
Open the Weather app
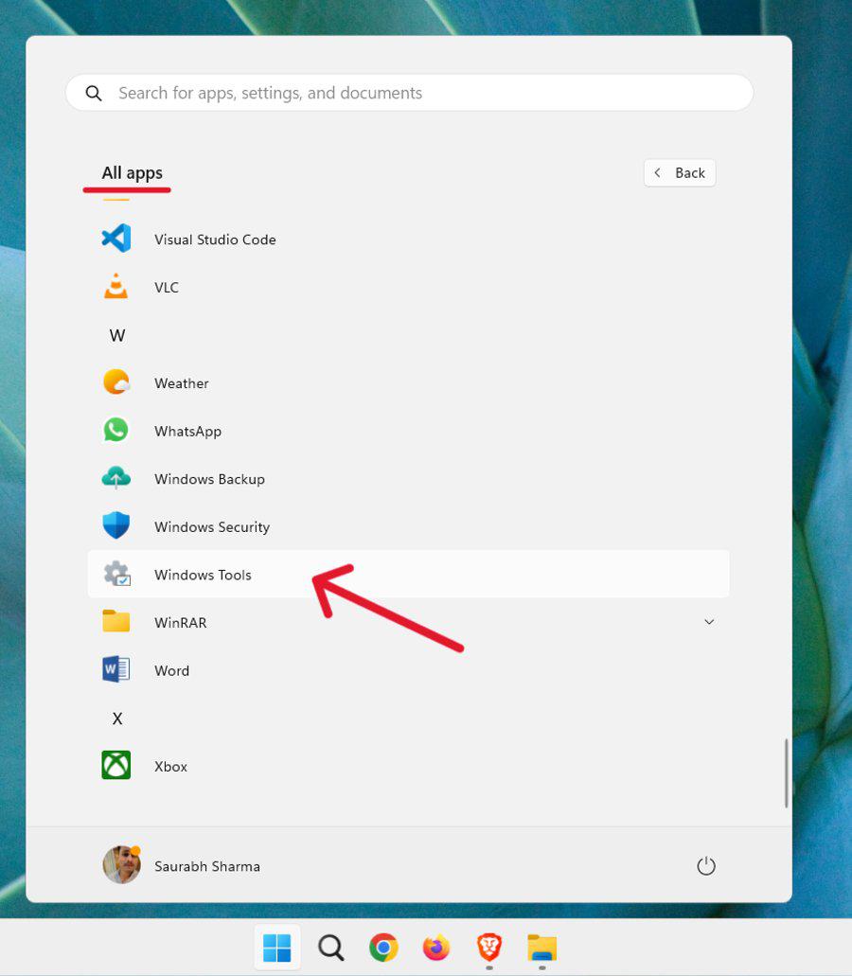(x=181, y=382)
